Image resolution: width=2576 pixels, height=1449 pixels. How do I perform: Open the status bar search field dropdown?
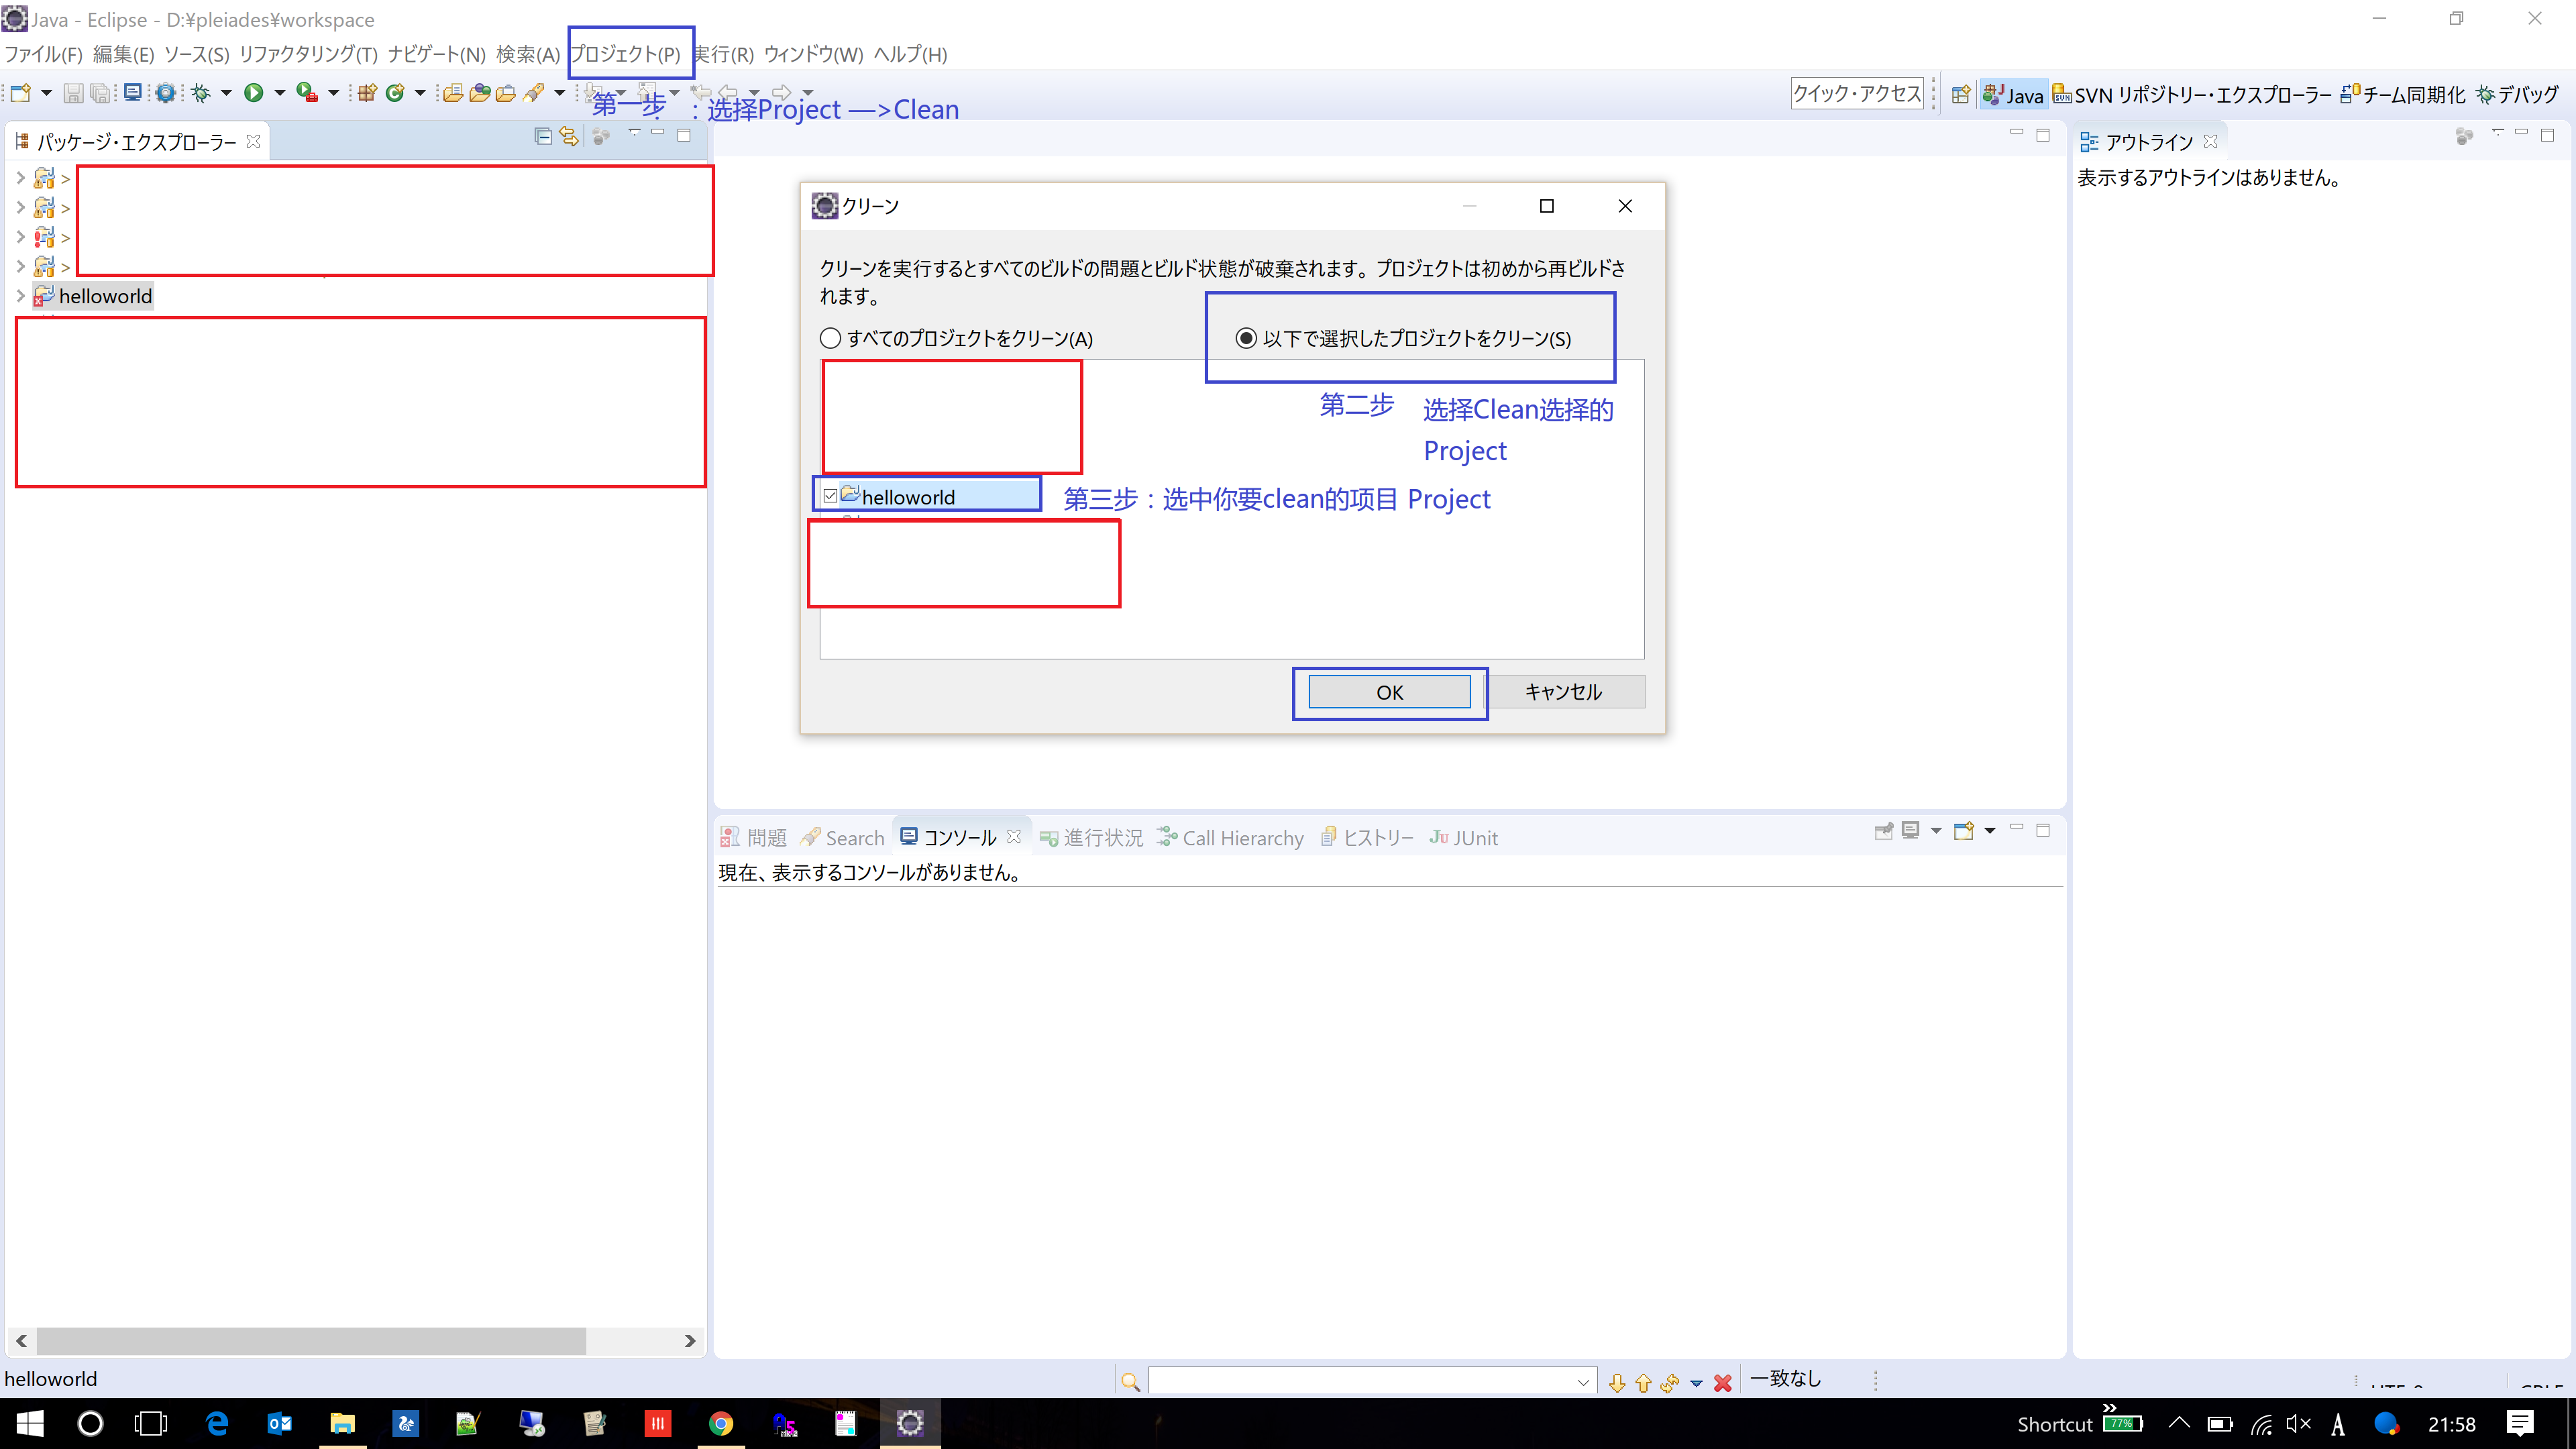[x=1583, y=1382]
